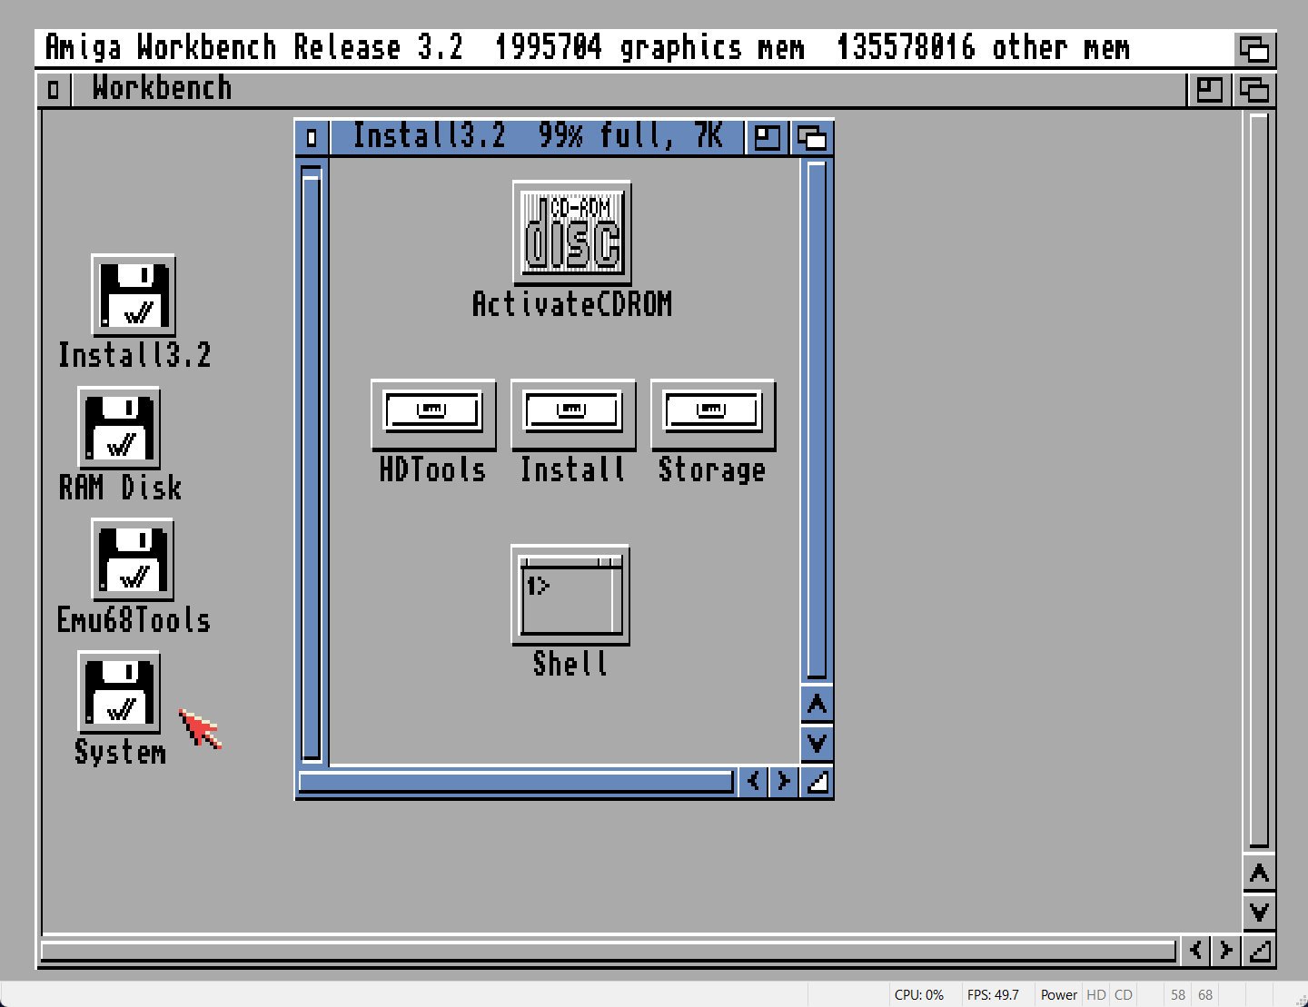This screenshot has width=1308, height=1007.
Task: Click right arrow in Install3.2 window scrollbar
Action: click(783, 781)
